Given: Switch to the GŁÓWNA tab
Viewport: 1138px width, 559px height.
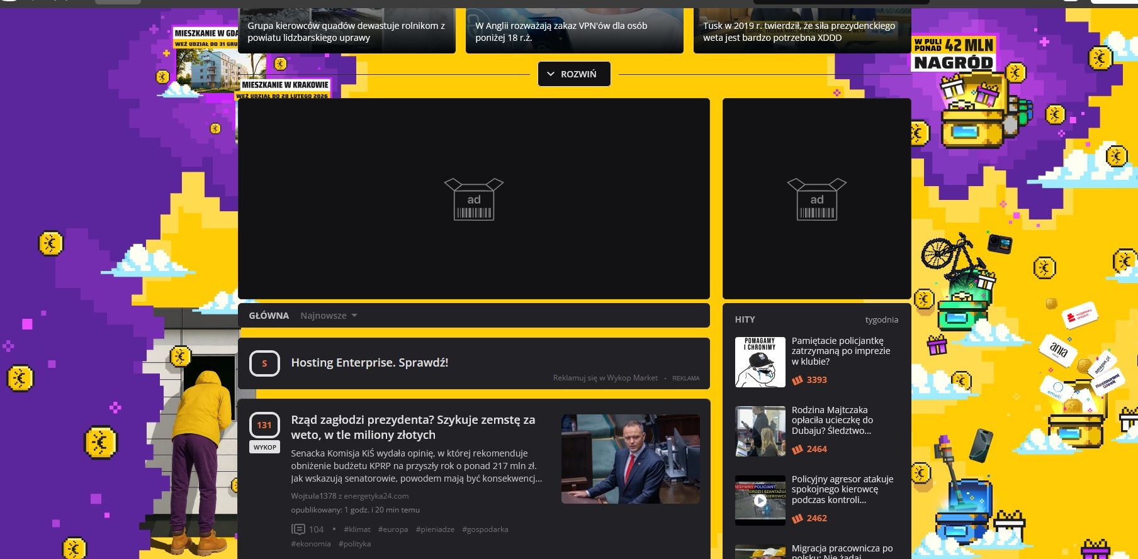Looking at the screenshot, I should click(x=269, y=316).
